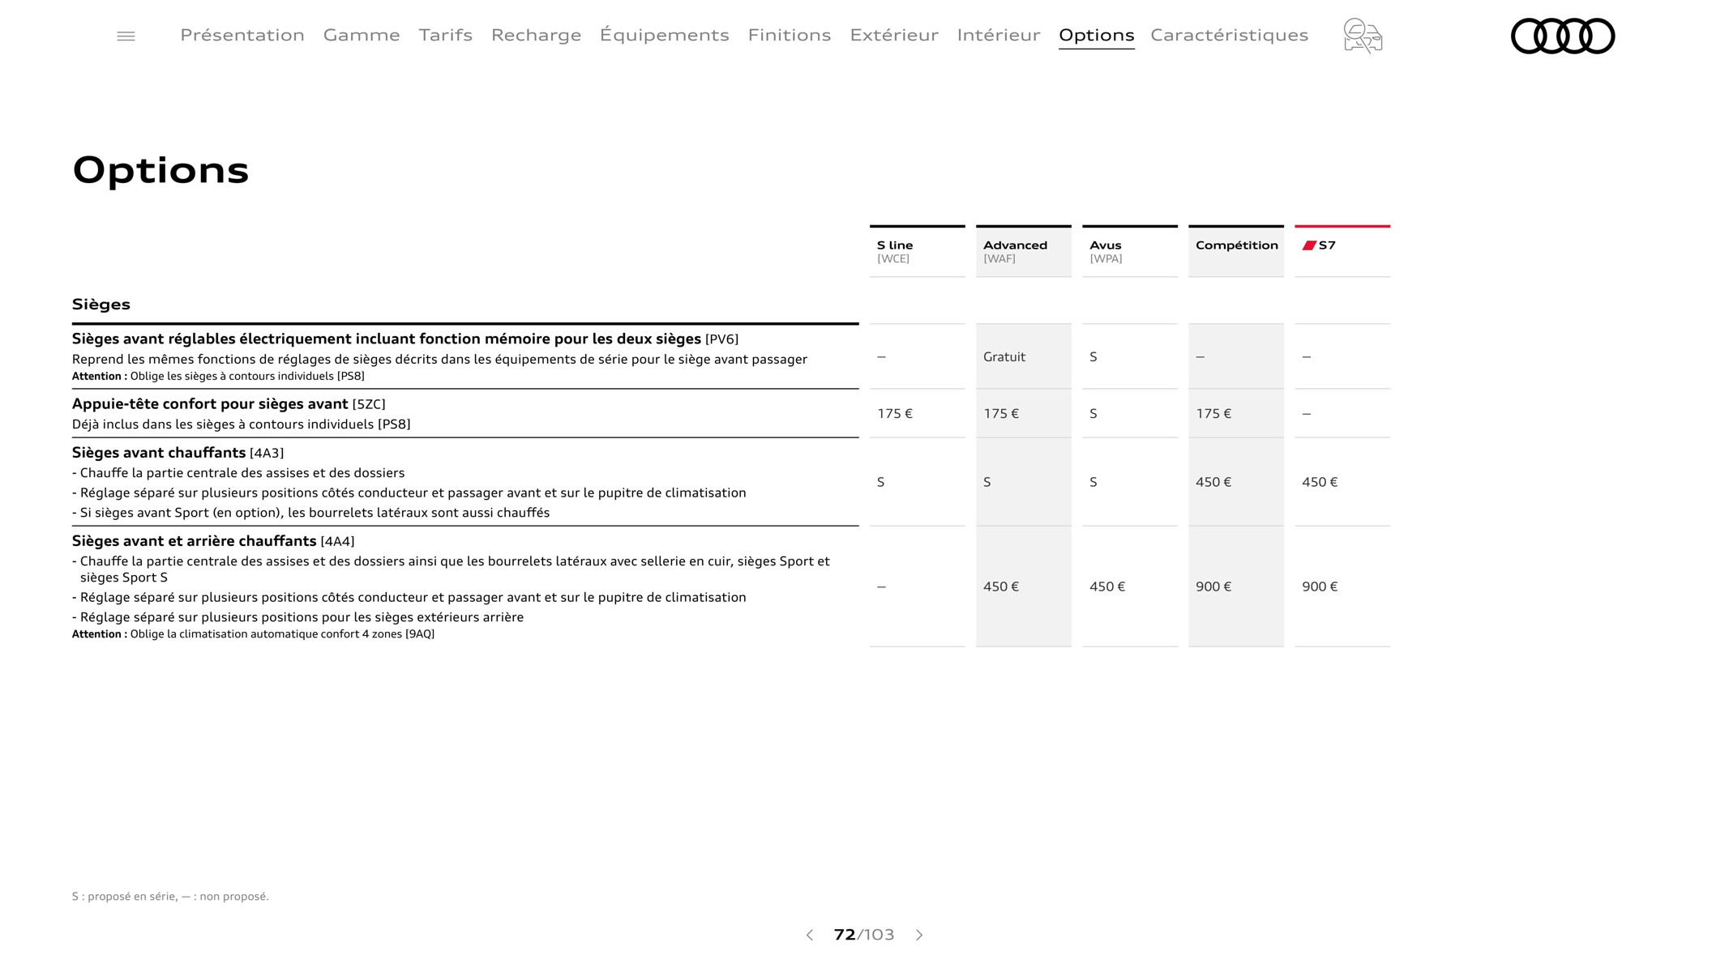Open the Recharge tab
Image resolution: width=1729 pixels, height=972 pixels.
(536, 35)
